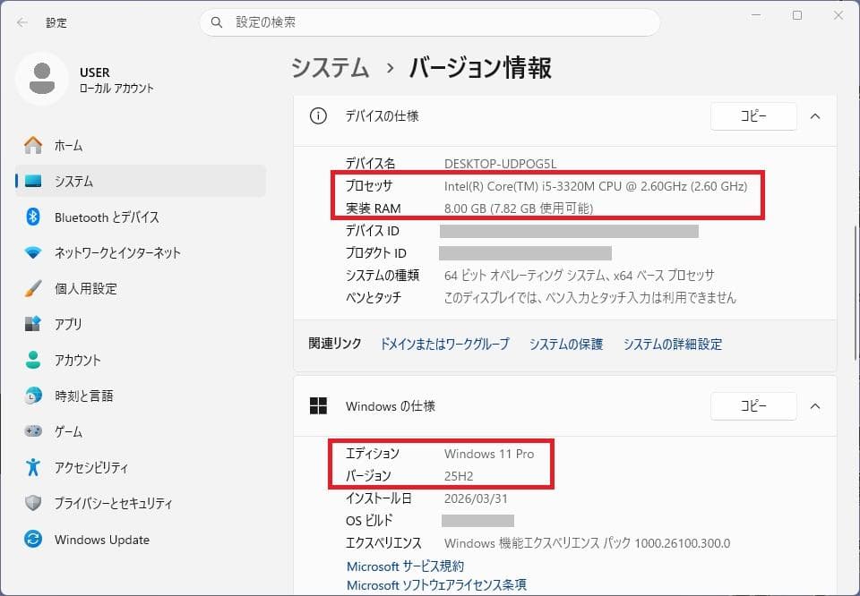Viewport: 860px width, 596px height.
Task: Click the search magnifier icon
Action: coord(217,22)
